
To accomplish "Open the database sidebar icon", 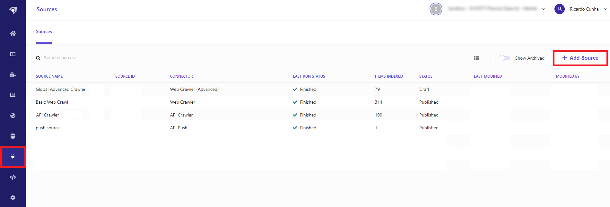I will tap(13, 136).
